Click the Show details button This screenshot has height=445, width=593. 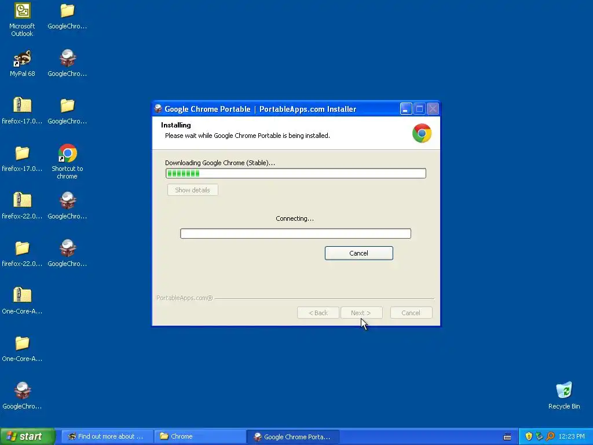click(x=192, y=190)
